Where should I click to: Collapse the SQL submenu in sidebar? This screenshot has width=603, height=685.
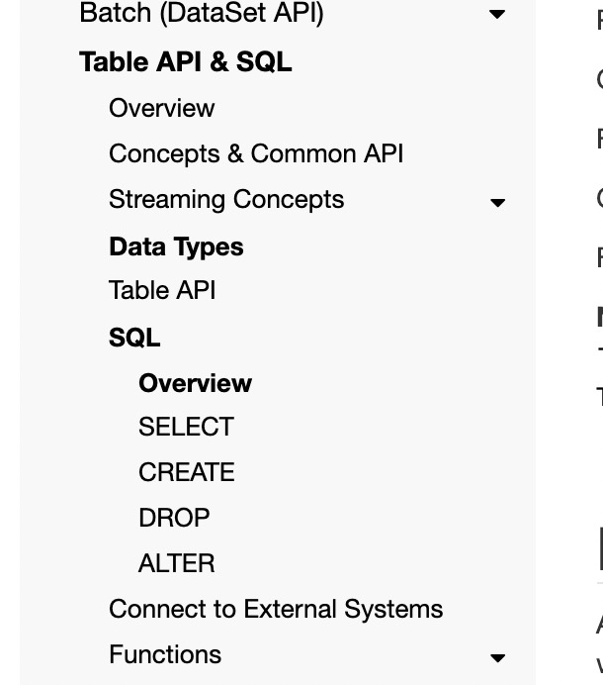[x=134, y=338]
